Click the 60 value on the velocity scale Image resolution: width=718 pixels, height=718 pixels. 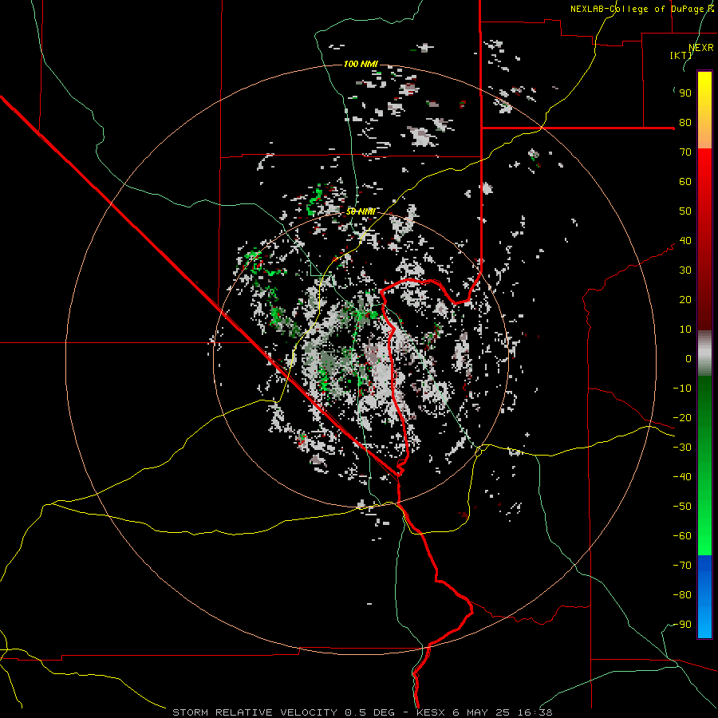tap(685, 182)
